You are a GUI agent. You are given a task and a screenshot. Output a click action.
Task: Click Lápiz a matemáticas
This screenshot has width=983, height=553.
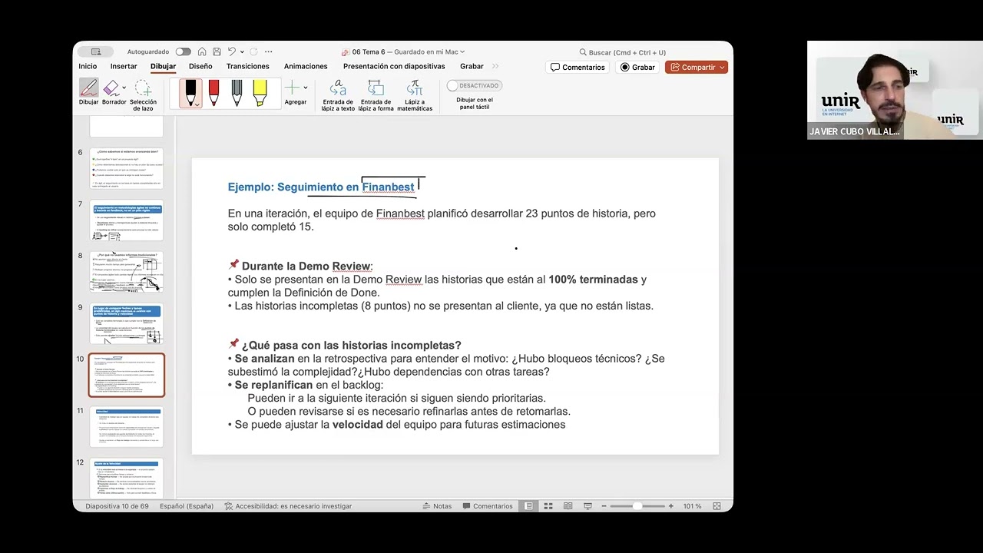click(x=415, y=95)
